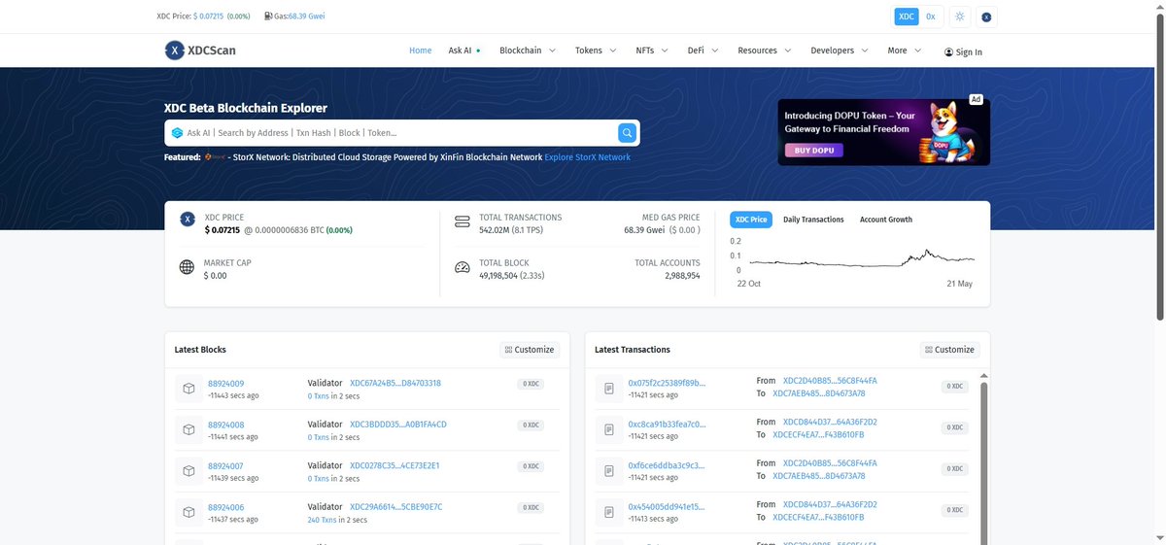Switch address format to 0x
This screenshot has width=1166, height=545.
pos(930,17)
